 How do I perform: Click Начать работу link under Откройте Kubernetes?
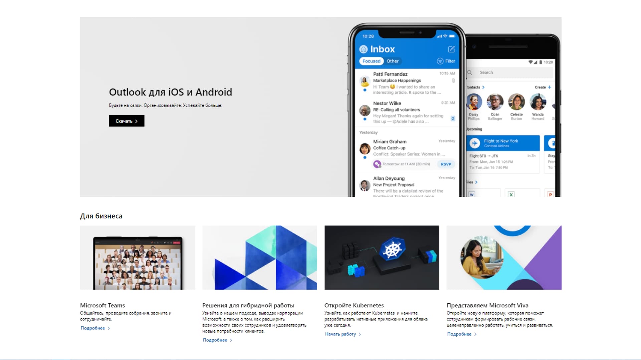click(343, 334)
